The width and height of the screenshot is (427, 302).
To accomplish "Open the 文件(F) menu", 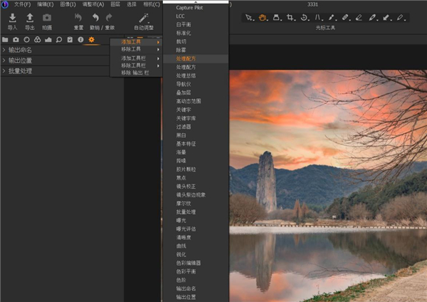I will (x=22, y=4).
